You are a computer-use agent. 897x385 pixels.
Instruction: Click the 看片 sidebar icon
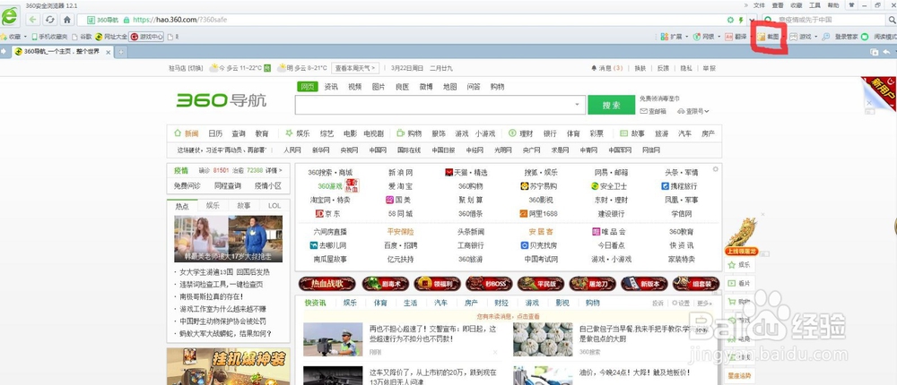pos(731,283)
